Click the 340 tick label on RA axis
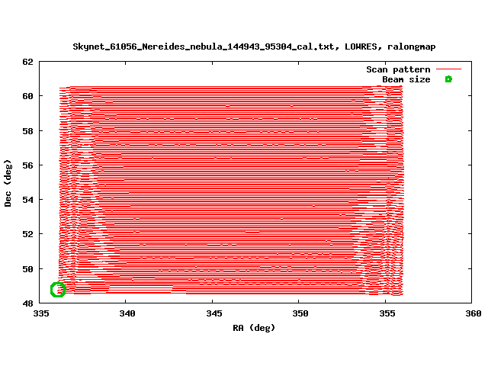This screenshot has width=488, height=366. (127, 313)
